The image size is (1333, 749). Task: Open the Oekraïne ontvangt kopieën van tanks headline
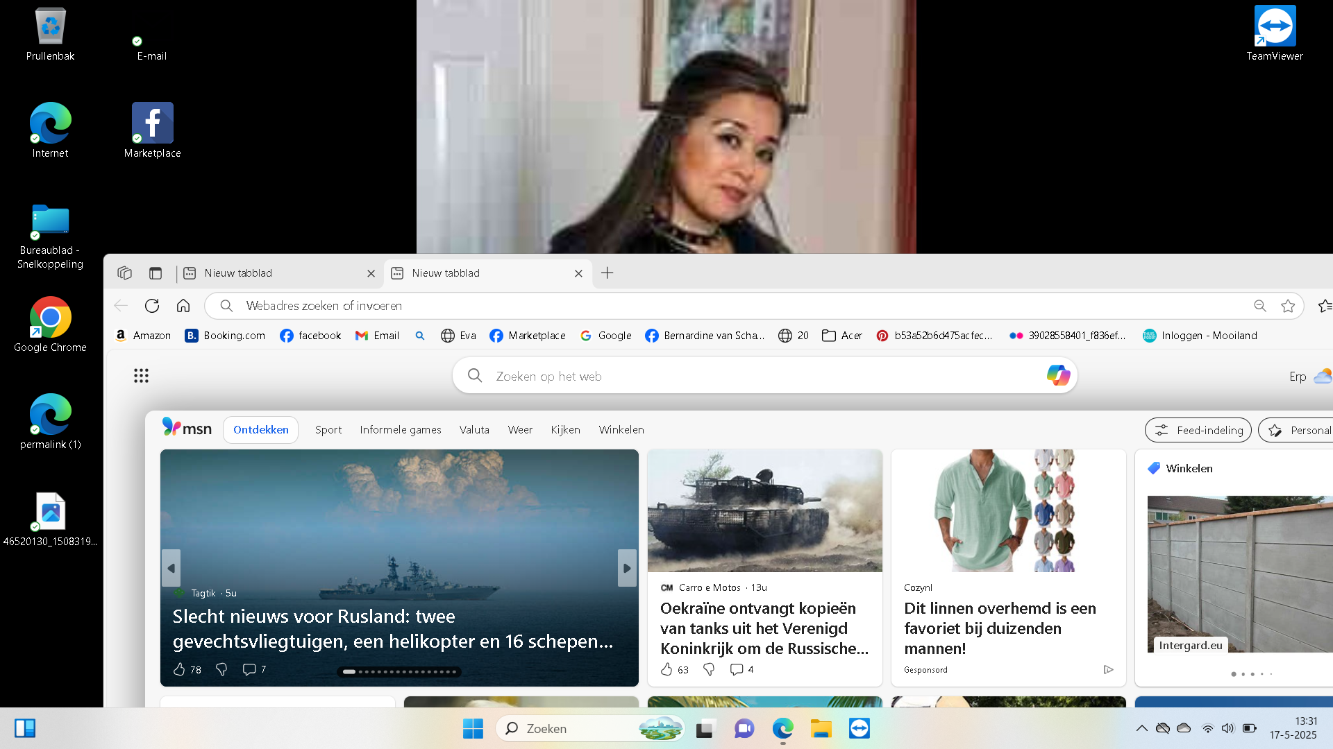tap(764, 628)
